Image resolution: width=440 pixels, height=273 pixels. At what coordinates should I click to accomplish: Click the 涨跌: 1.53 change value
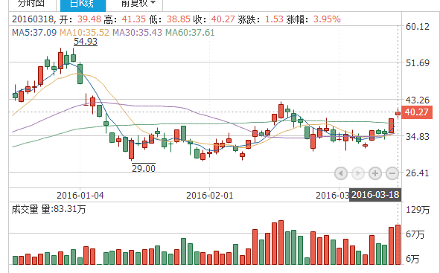click(261, 19)
